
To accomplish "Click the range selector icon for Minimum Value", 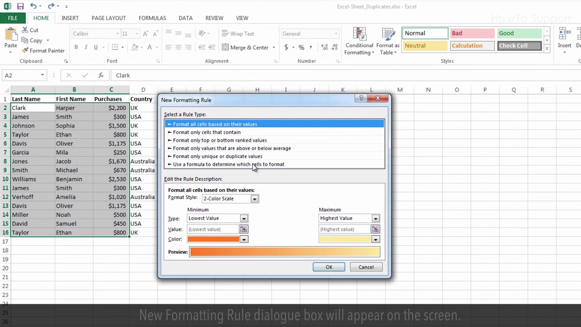I will pyautogui.click(x=244, y=229).
